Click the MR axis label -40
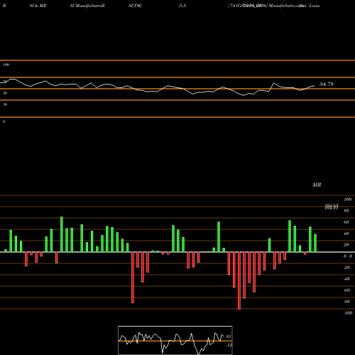Screen dimensions: 355x355 (x=346, y=279)
